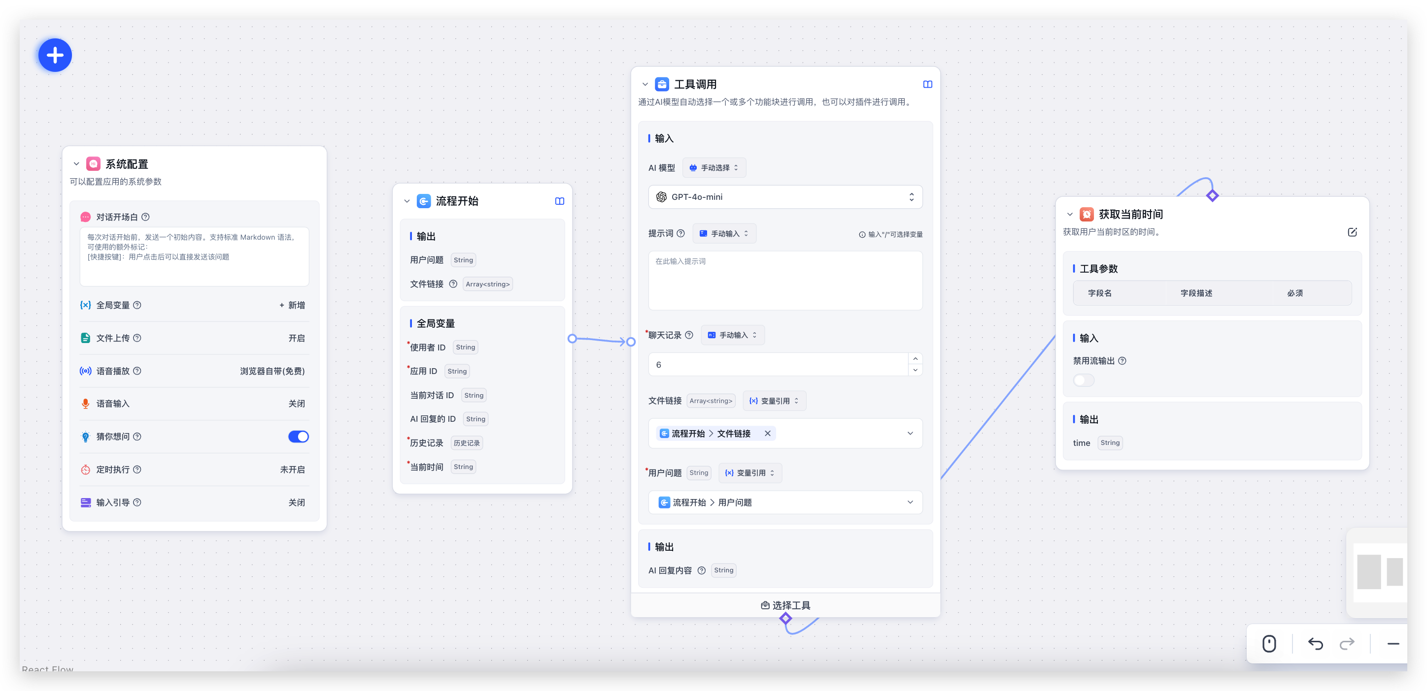The image size is (1427, 691).
Task: Open the 流程开始 node documentation book icon
Action: pos(559,201)
